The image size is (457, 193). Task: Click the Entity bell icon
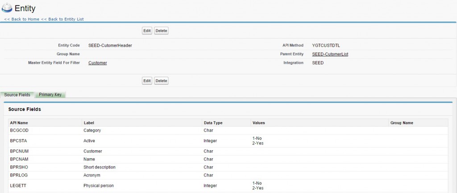[x=8, y=8]
